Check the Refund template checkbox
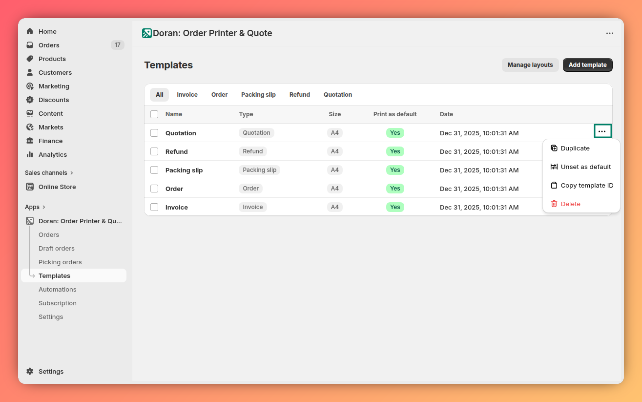Screen dimensions: 642x402 (154, 151)
